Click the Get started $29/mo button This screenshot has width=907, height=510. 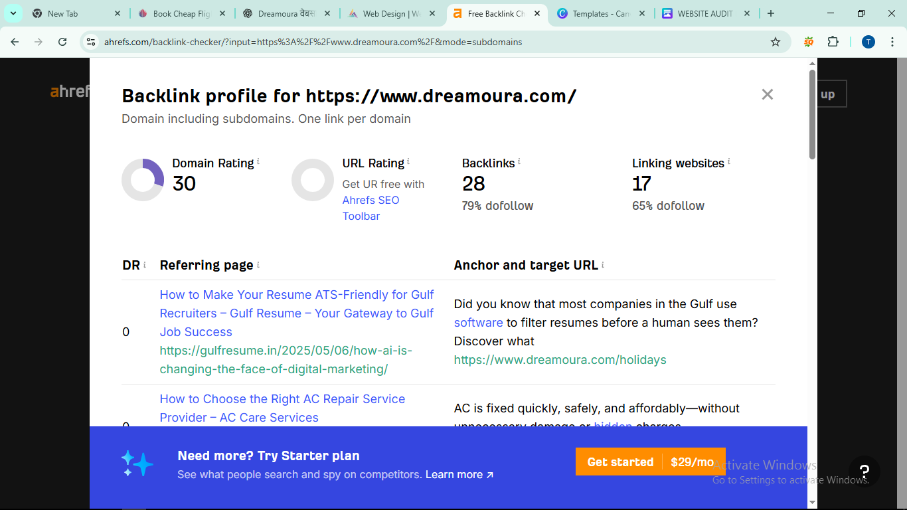click(x=650, y=462)
